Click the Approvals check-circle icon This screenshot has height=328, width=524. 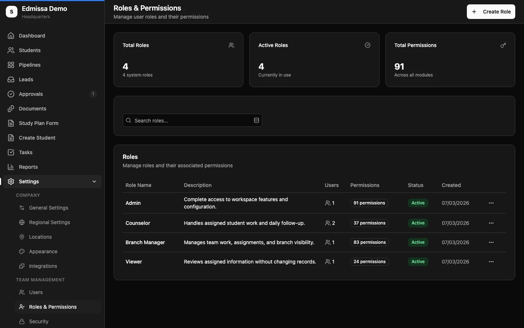tap(11, 94)
